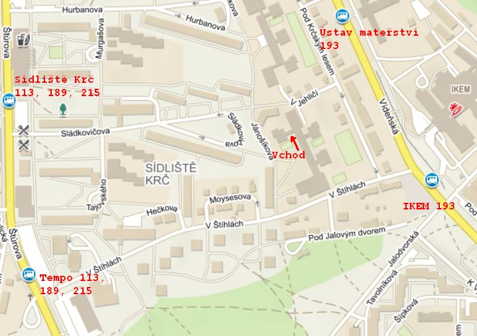Click the IKEM building label
This screenshot has height=336, width=477.
click(x=460, y=89)
